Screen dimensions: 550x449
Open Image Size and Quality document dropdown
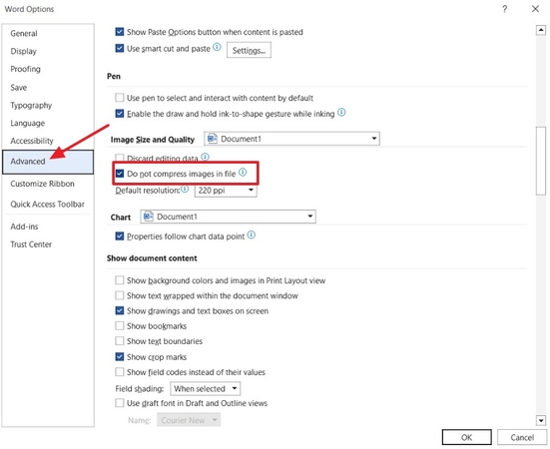tap(291, 139)
